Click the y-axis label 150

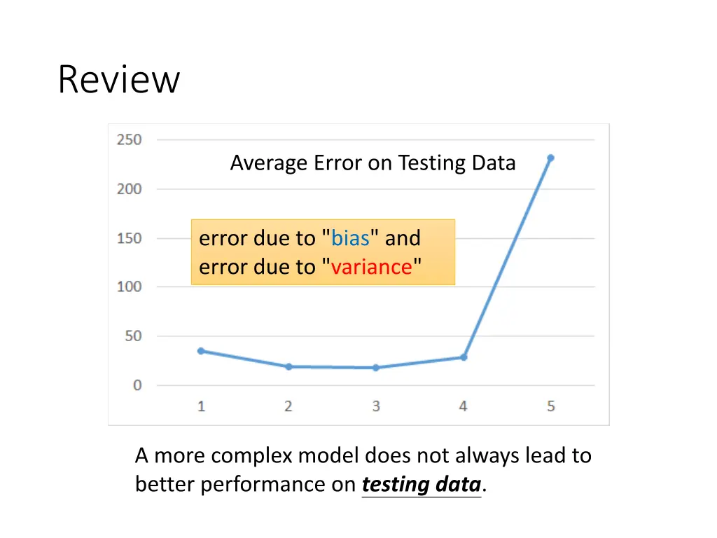[129, 238]
